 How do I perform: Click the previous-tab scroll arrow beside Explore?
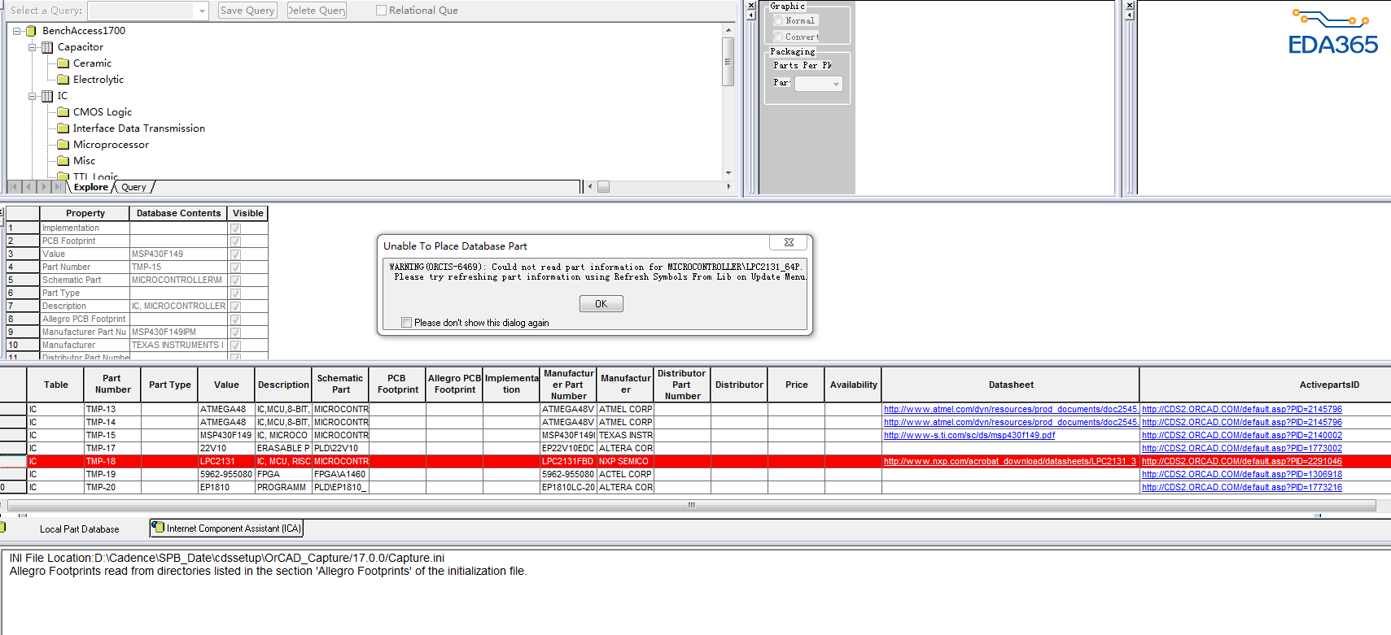(x=28, y=187)
